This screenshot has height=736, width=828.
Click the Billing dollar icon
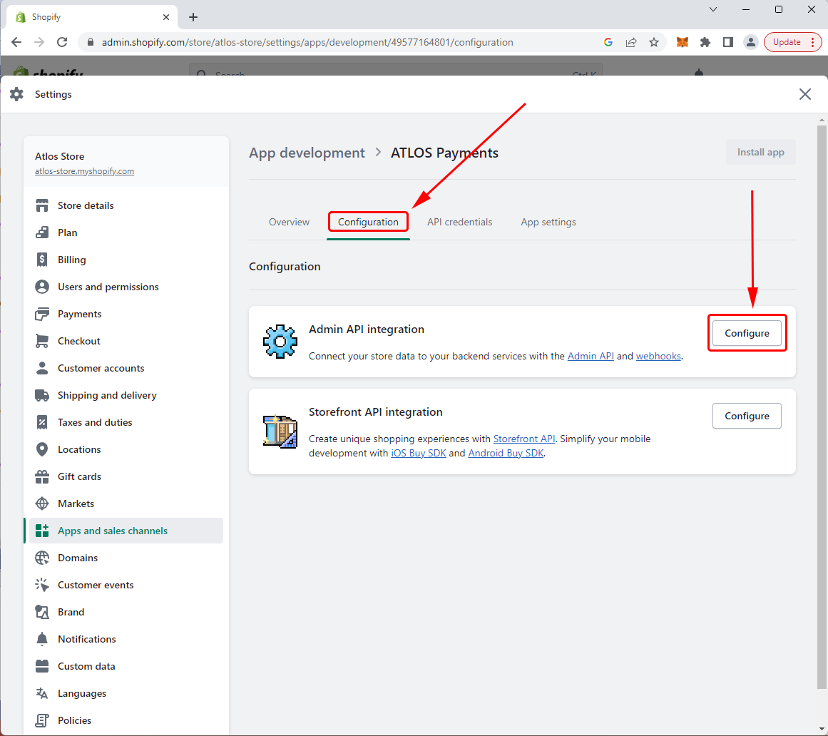point(41,260)
